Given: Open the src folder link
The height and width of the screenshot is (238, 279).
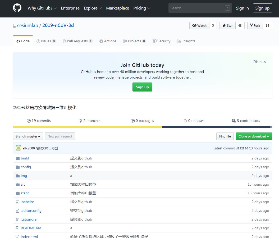Looking at the screenshot, I should 23,185.
